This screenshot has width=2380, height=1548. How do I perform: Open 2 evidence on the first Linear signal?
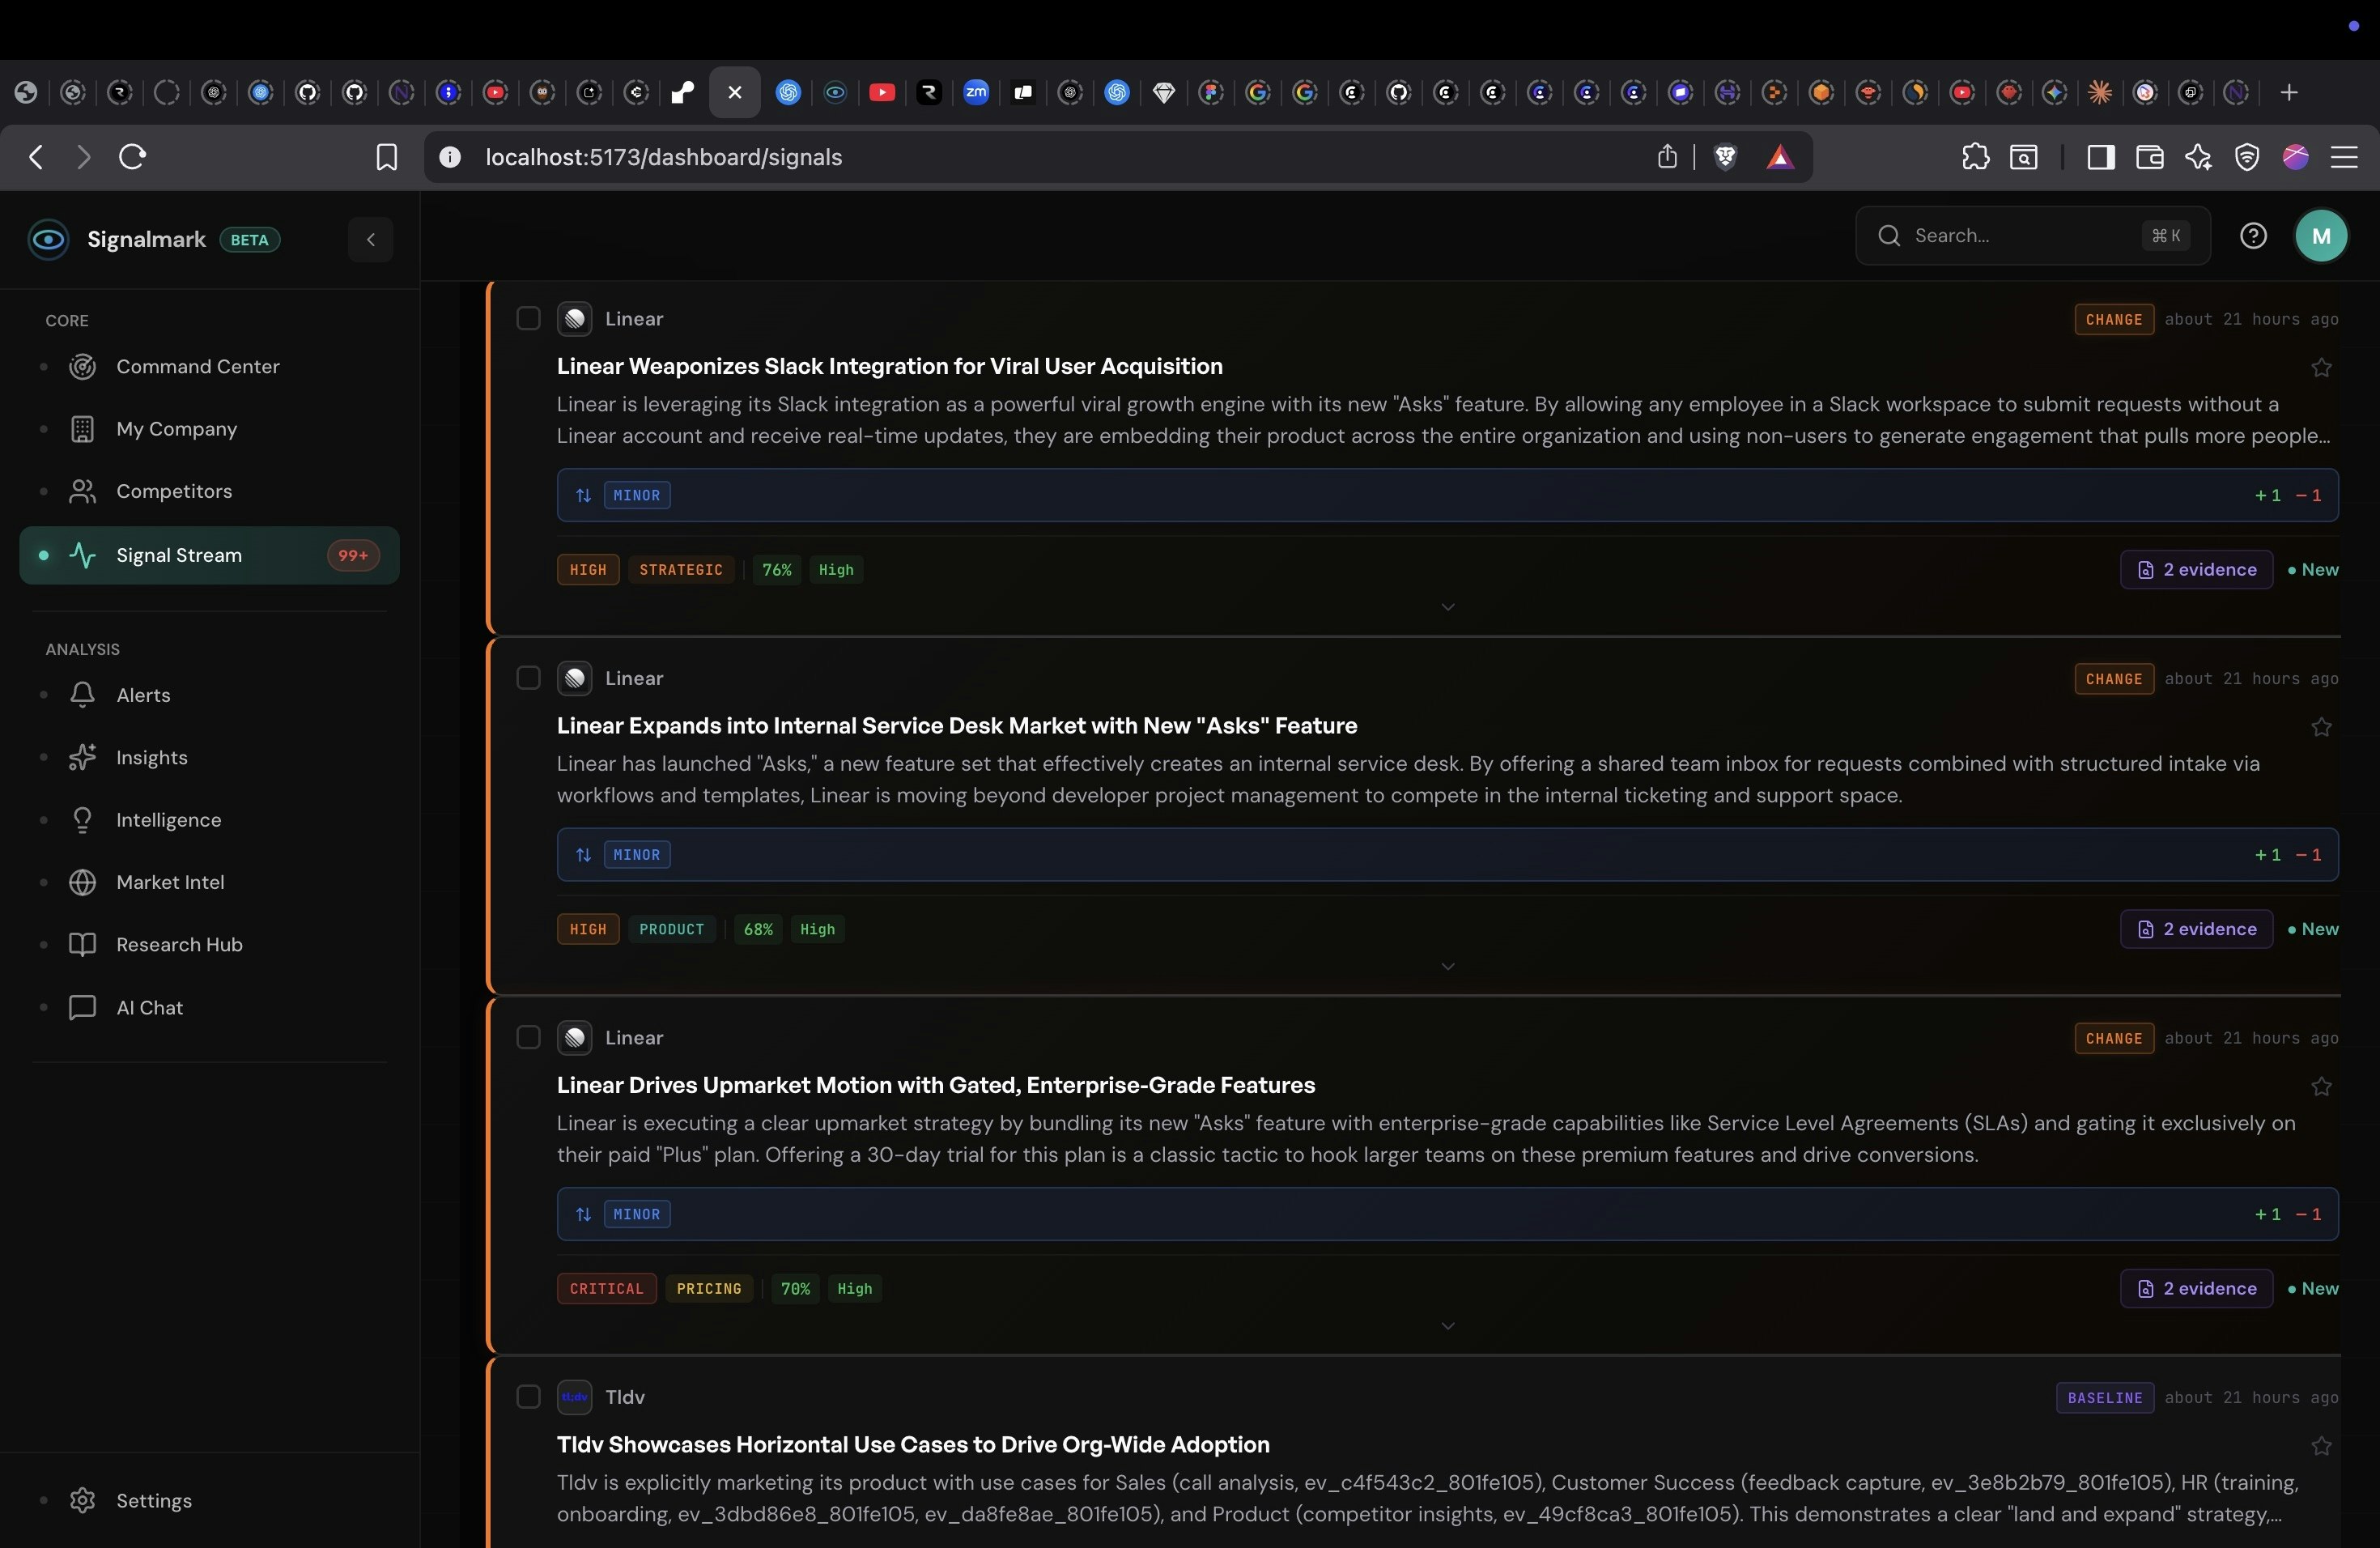click(x=2196, y=570)
